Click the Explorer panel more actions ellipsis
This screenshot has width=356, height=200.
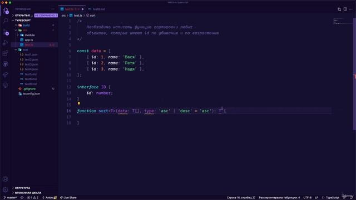tap(53, 9)
